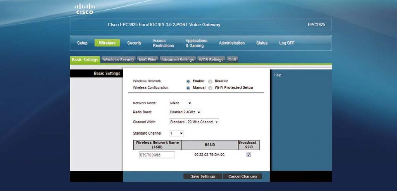397x191 pixels.
Task: Select Manual wireless configuration
Action: pyautogui.click(x=188, y=88)
